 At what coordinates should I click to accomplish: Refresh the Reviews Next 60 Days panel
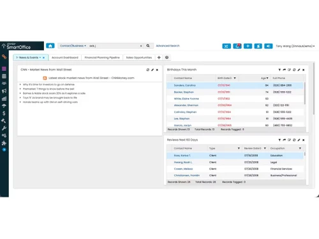tap(294, 140)
